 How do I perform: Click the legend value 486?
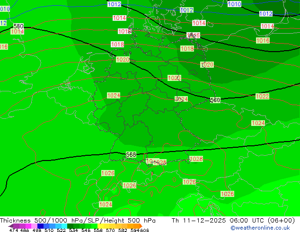coord(25,230)
